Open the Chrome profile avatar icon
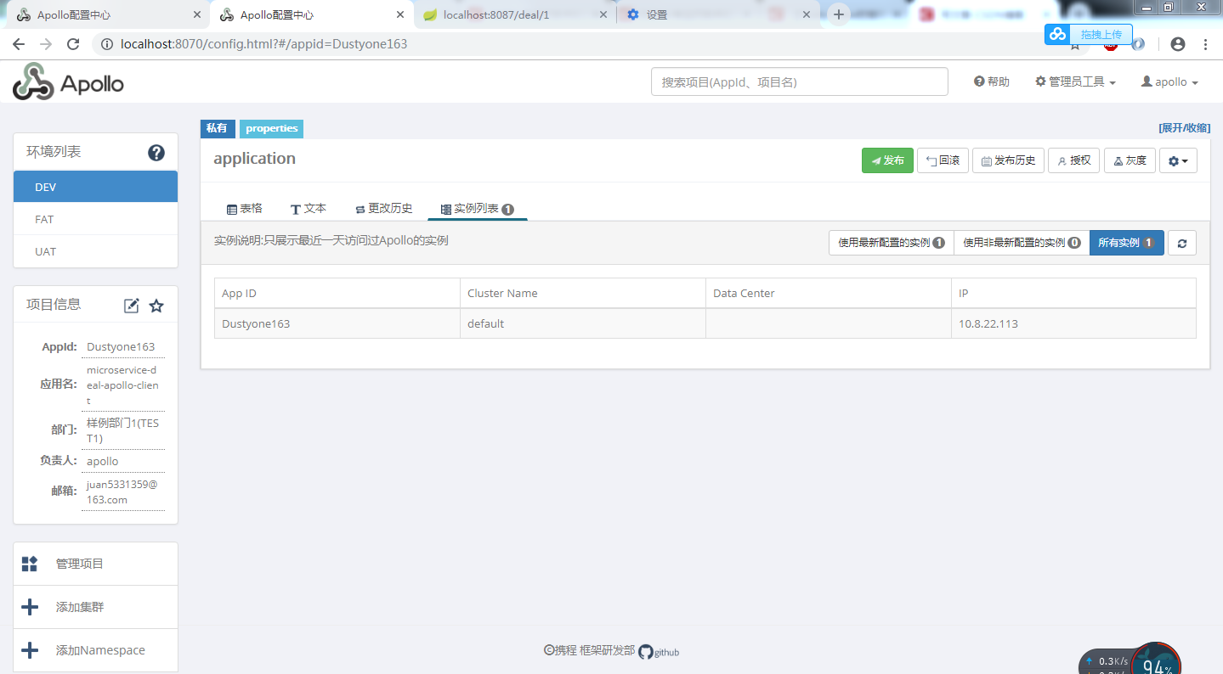1223x674 pixels. click(1177, 44)
